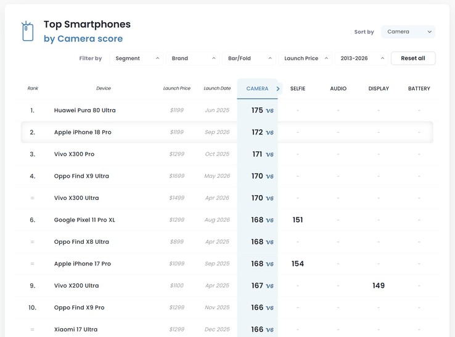
Task: Select the CAMERA column tab
Action: coord(257,89)
